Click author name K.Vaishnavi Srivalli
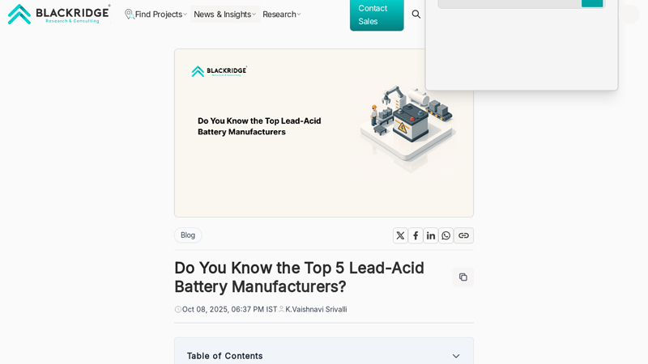Screen dimensions: 648x364 (x=316, y=309)
